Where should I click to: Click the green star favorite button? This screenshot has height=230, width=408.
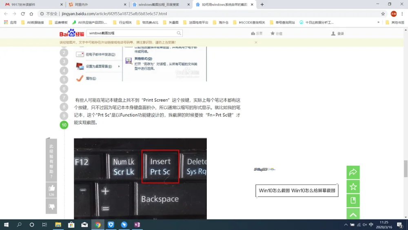point(353,187)
